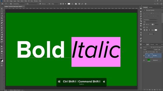
Task: Hide the Bold Italic text layer
Action: point(144,56)
